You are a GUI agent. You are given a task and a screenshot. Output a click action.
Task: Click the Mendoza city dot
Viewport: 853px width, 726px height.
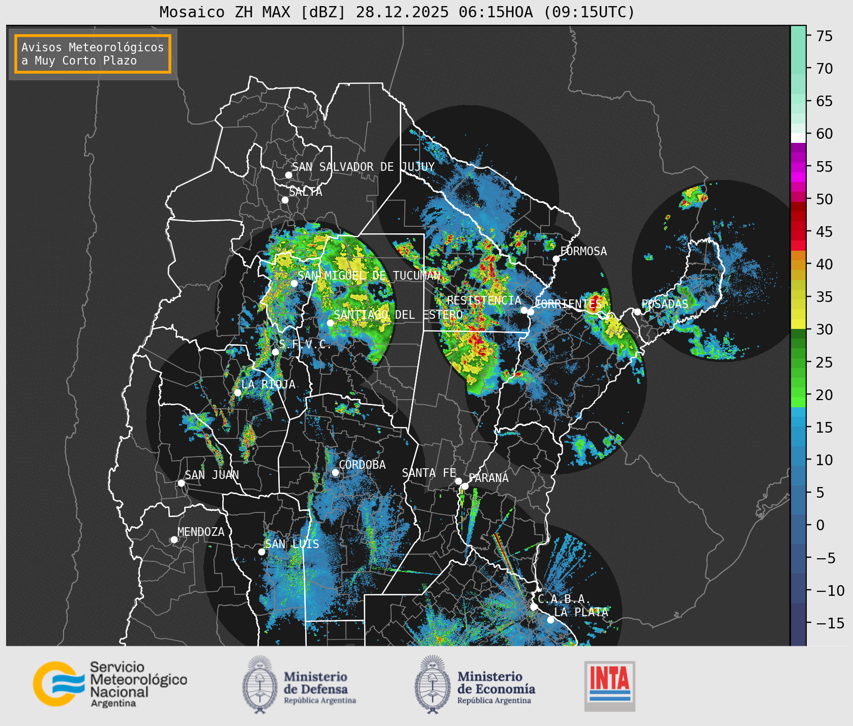(x=174, y=539)
